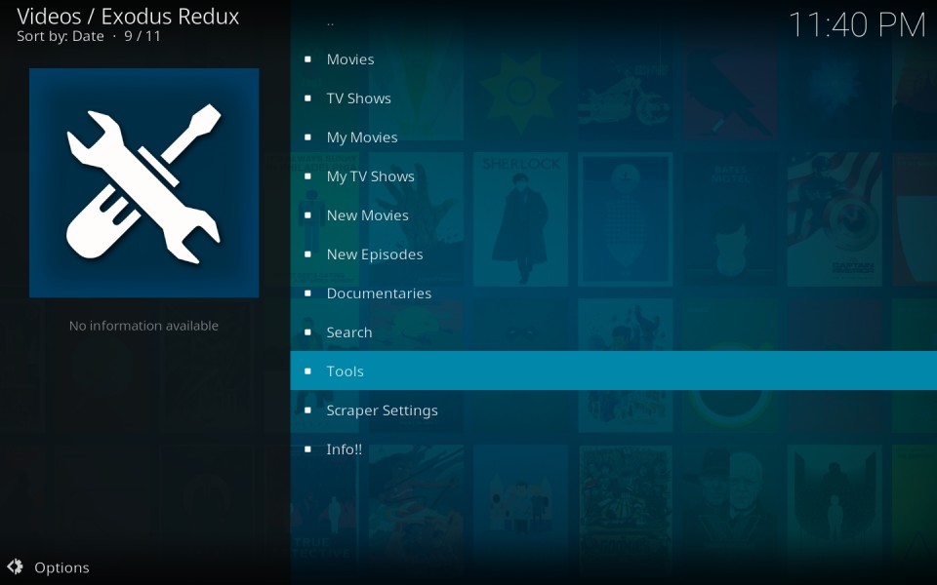The image size is (937, 585).
Task: Open Scraper Settings
Action: 613,410
